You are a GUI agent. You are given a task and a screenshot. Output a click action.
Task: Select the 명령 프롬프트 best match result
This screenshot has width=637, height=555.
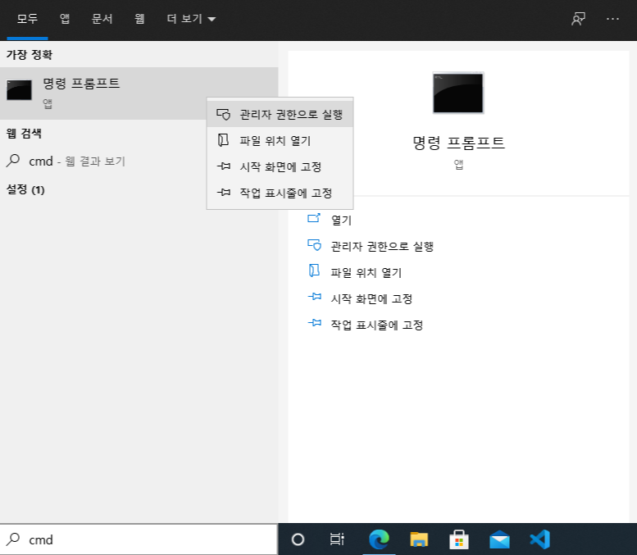click(139, 93)
